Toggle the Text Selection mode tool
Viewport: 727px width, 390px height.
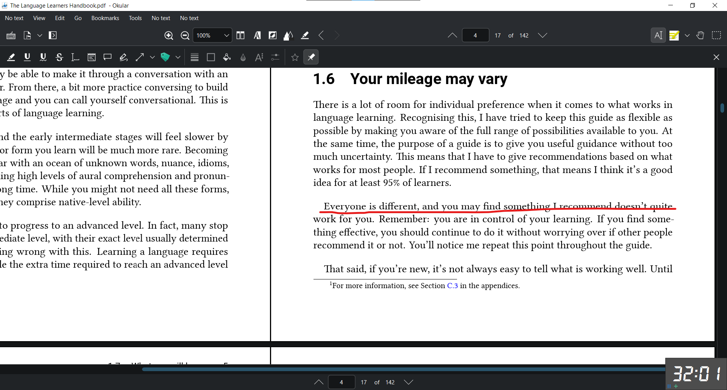(658, 36)
